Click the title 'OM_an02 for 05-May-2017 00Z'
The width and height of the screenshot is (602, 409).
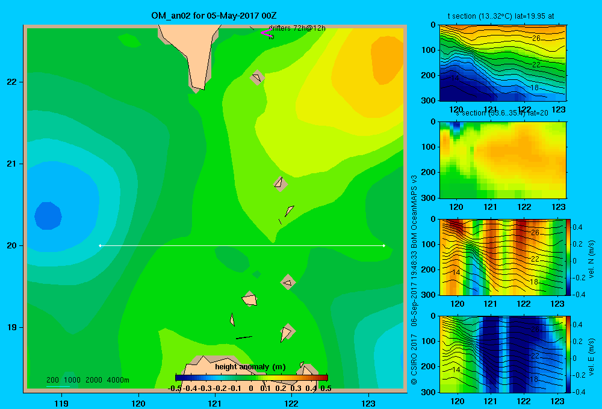(214, 16)
